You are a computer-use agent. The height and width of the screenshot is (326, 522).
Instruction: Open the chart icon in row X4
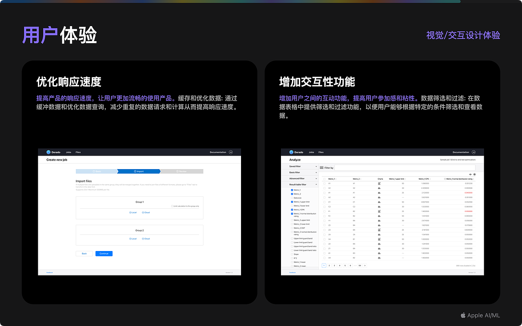(379, 239)
